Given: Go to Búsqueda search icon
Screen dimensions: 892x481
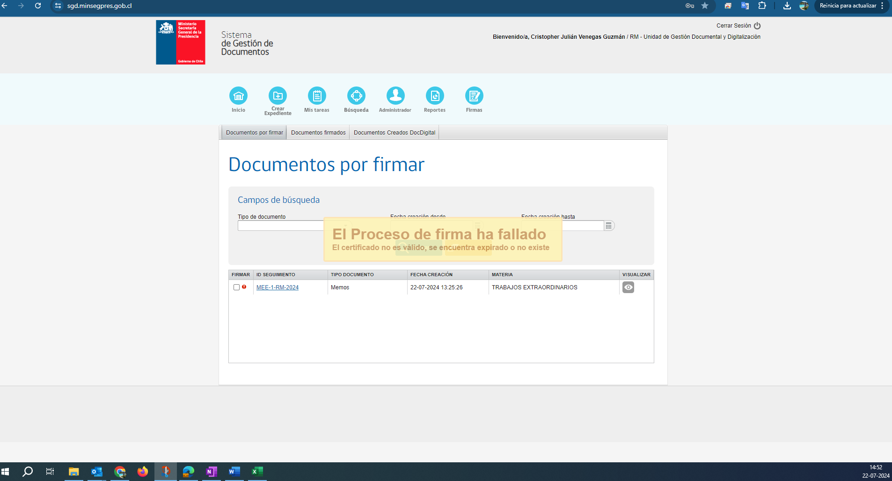Looking at the screenshot, I should (356, 96).
